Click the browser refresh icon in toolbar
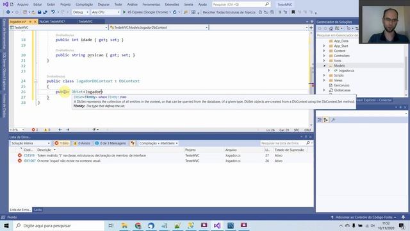Viewport: 410px width, 231px height. (x=174, y=12)
